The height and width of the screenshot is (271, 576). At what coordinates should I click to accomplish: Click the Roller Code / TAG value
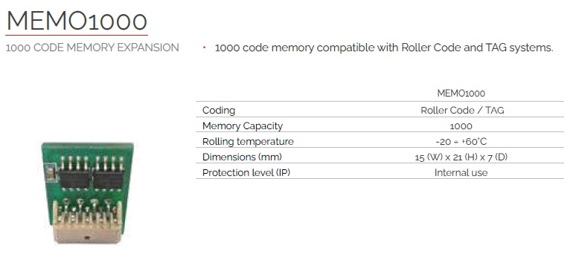(462, 110)
